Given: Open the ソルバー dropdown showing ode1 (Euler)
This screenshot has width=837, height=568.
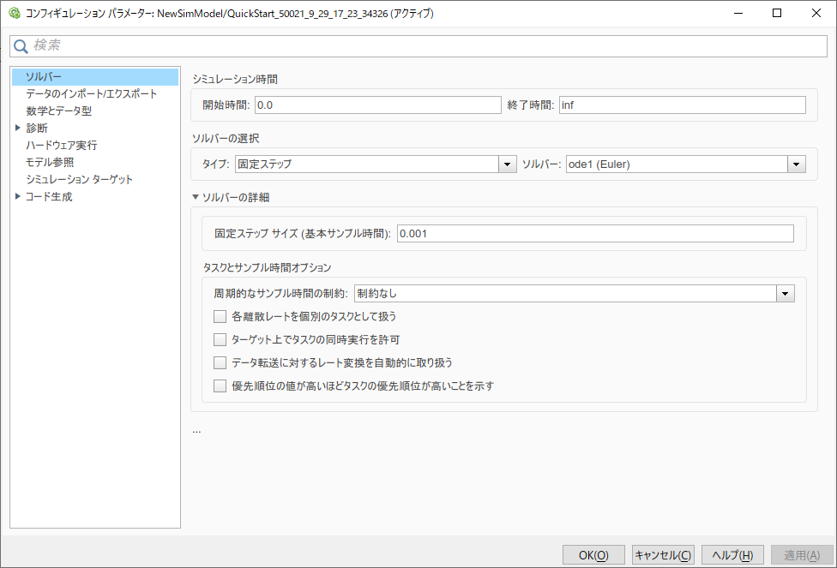Looking at the screenshot, I should 796,164.
